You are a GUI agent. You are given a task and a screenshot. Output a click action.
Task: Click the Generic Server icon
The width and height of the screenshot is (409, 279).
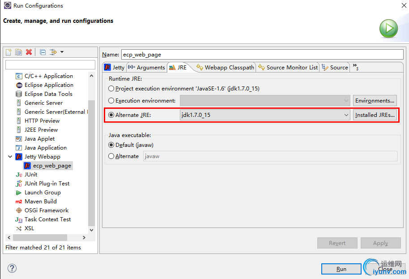(x=19, y=103)
